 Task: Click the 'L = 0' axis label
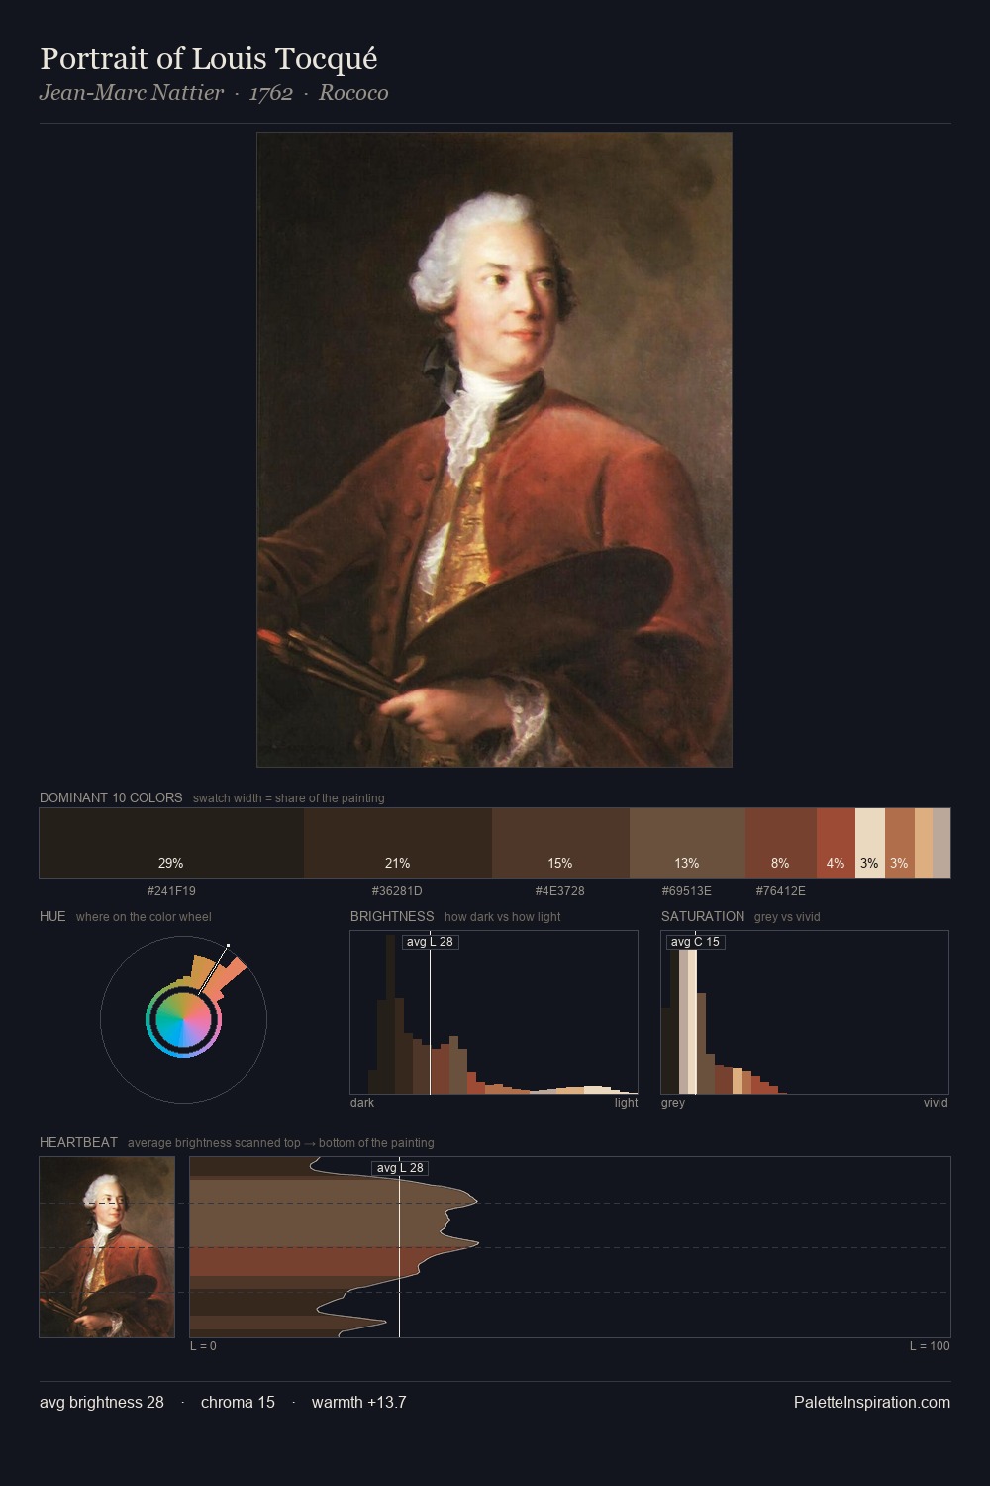[x=203, y=1346]
